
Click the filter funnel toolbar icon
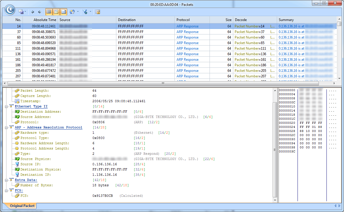[85, 12]
